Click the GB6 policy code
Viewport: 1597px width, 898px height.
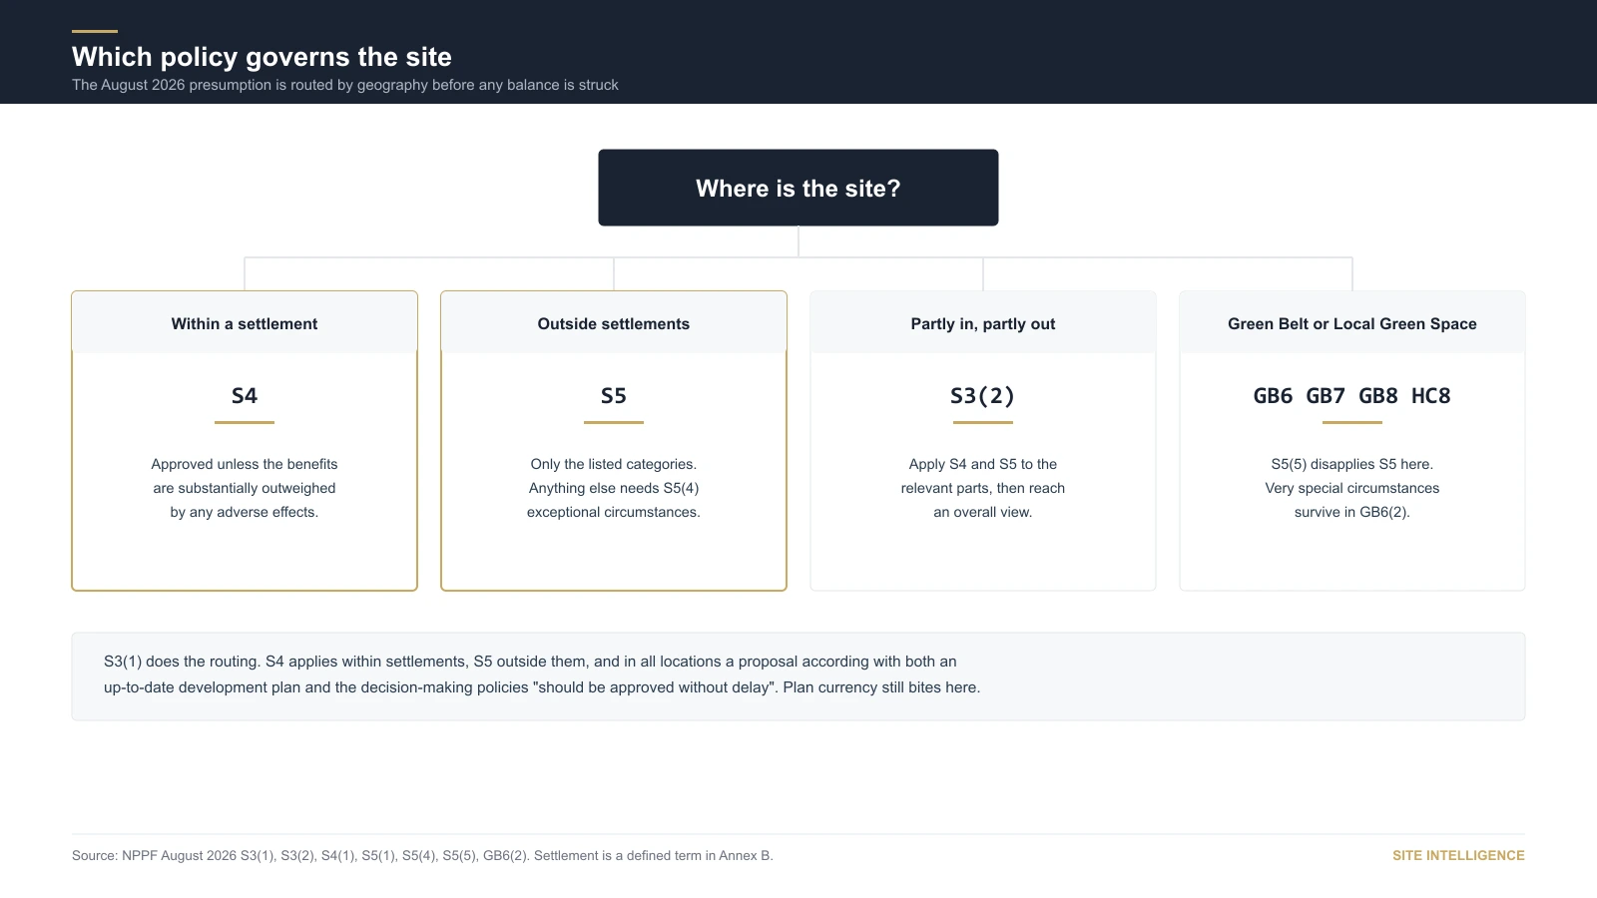pos(1273,396)
